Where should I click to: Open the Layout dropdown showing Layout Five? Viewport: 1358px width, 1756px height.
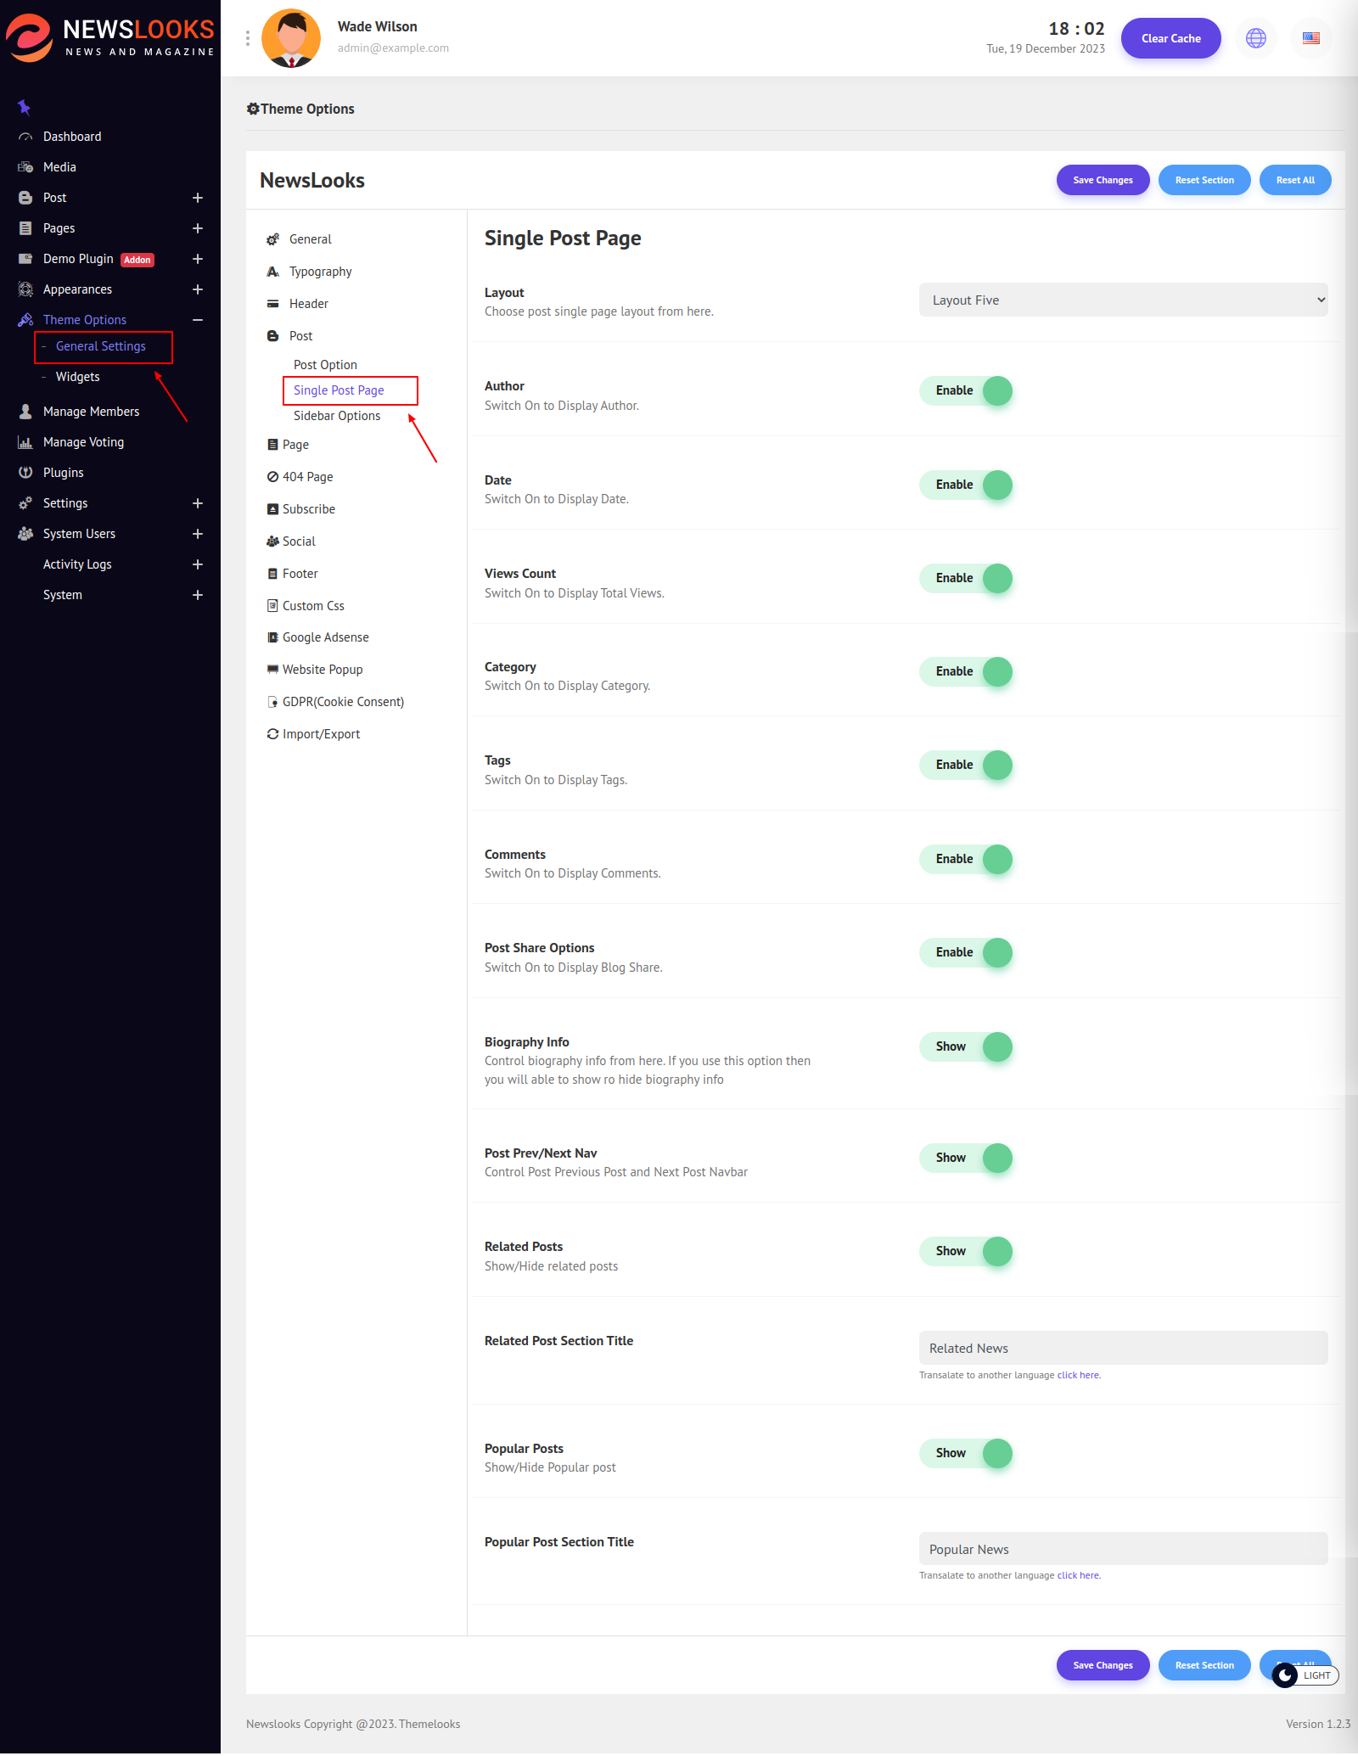tap(1123, 300)
